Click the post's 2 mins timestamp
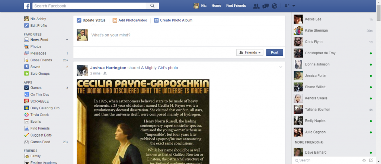Image resolution: width=381 pixels, height=164 pixels. point(95,73)
